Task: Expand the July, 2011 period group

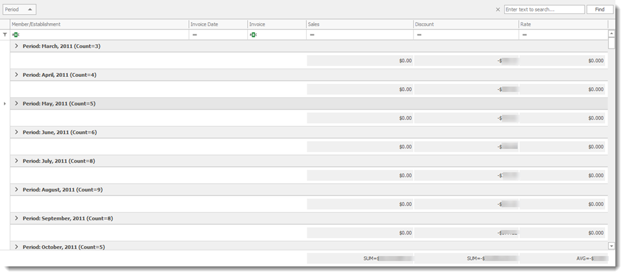Action: point(17,161)
